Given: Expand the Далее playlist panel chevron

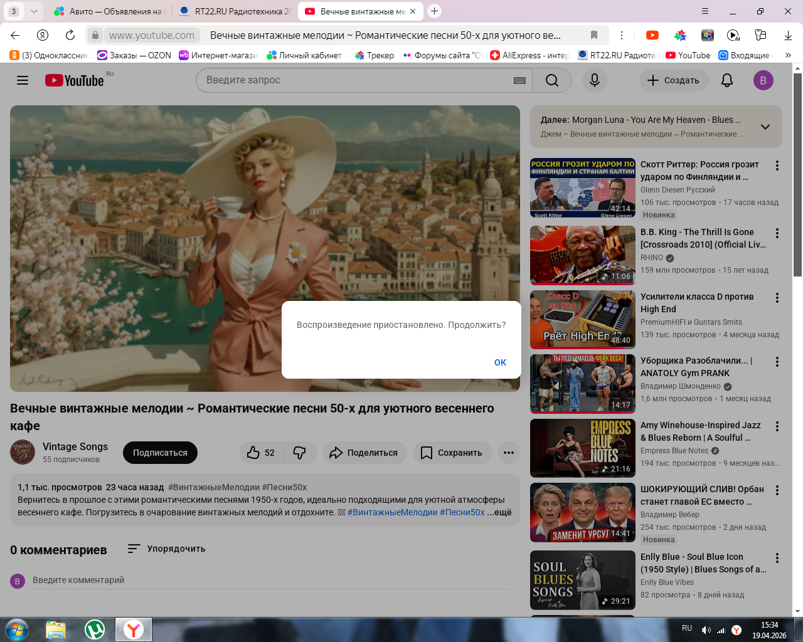Looking at the screenshot, I should tap(765, 127).
